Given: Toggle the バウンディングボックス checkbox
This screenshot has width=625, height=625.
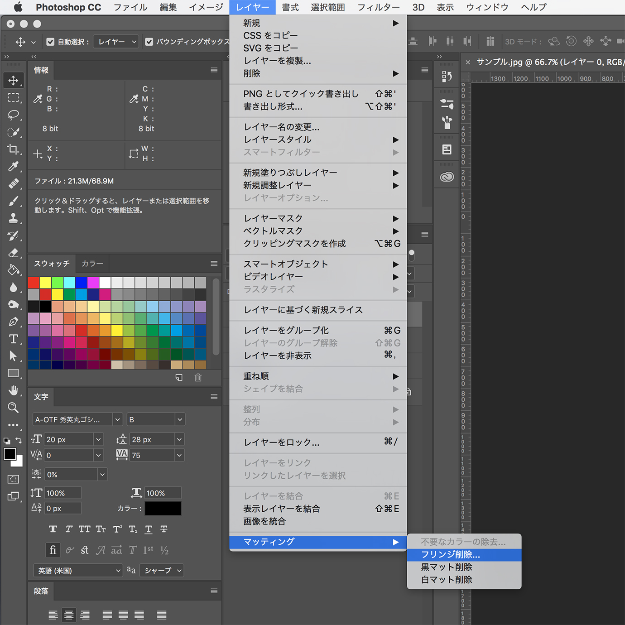Looking at the screenshot, I should click(149, 42).
